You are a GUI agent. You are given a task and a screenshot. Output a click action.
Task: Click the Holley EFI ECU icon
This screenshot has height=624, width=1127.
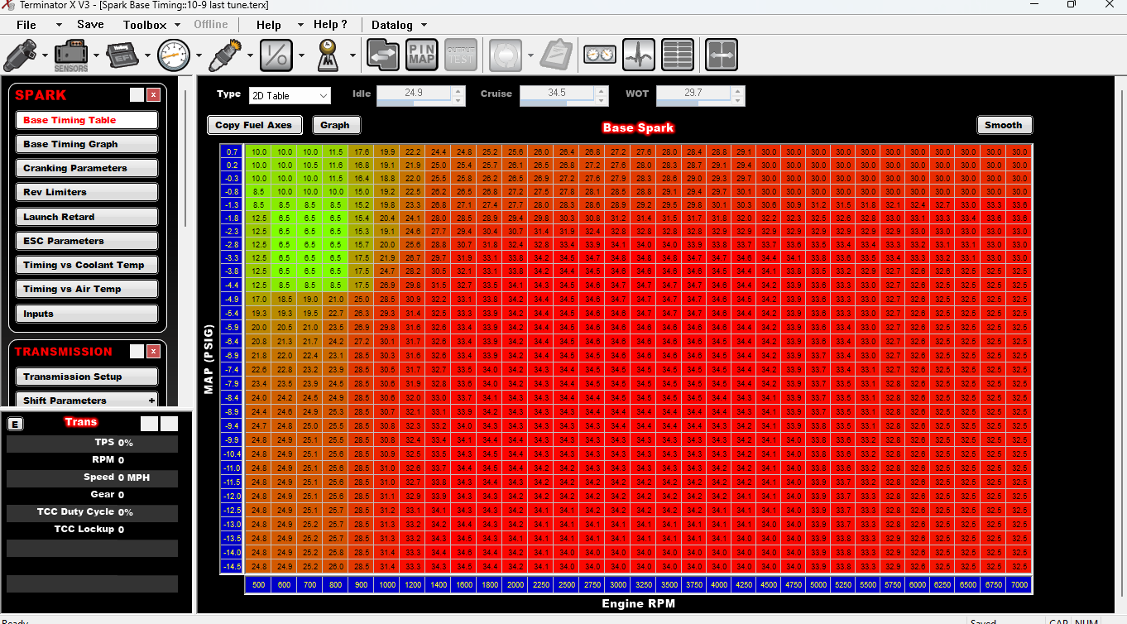[x=123, y=55]
